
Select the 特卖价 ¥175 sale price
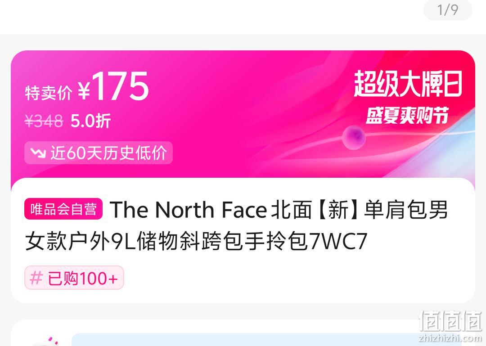tap(87, 86)
